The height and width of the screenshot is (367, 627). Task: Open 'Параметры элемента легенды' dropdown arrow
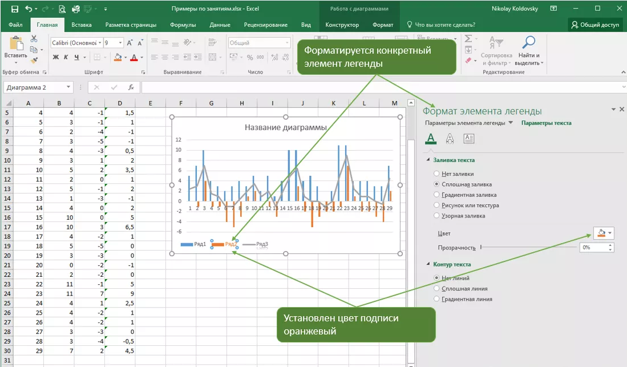pyautogui.click(x=511, y=123)
